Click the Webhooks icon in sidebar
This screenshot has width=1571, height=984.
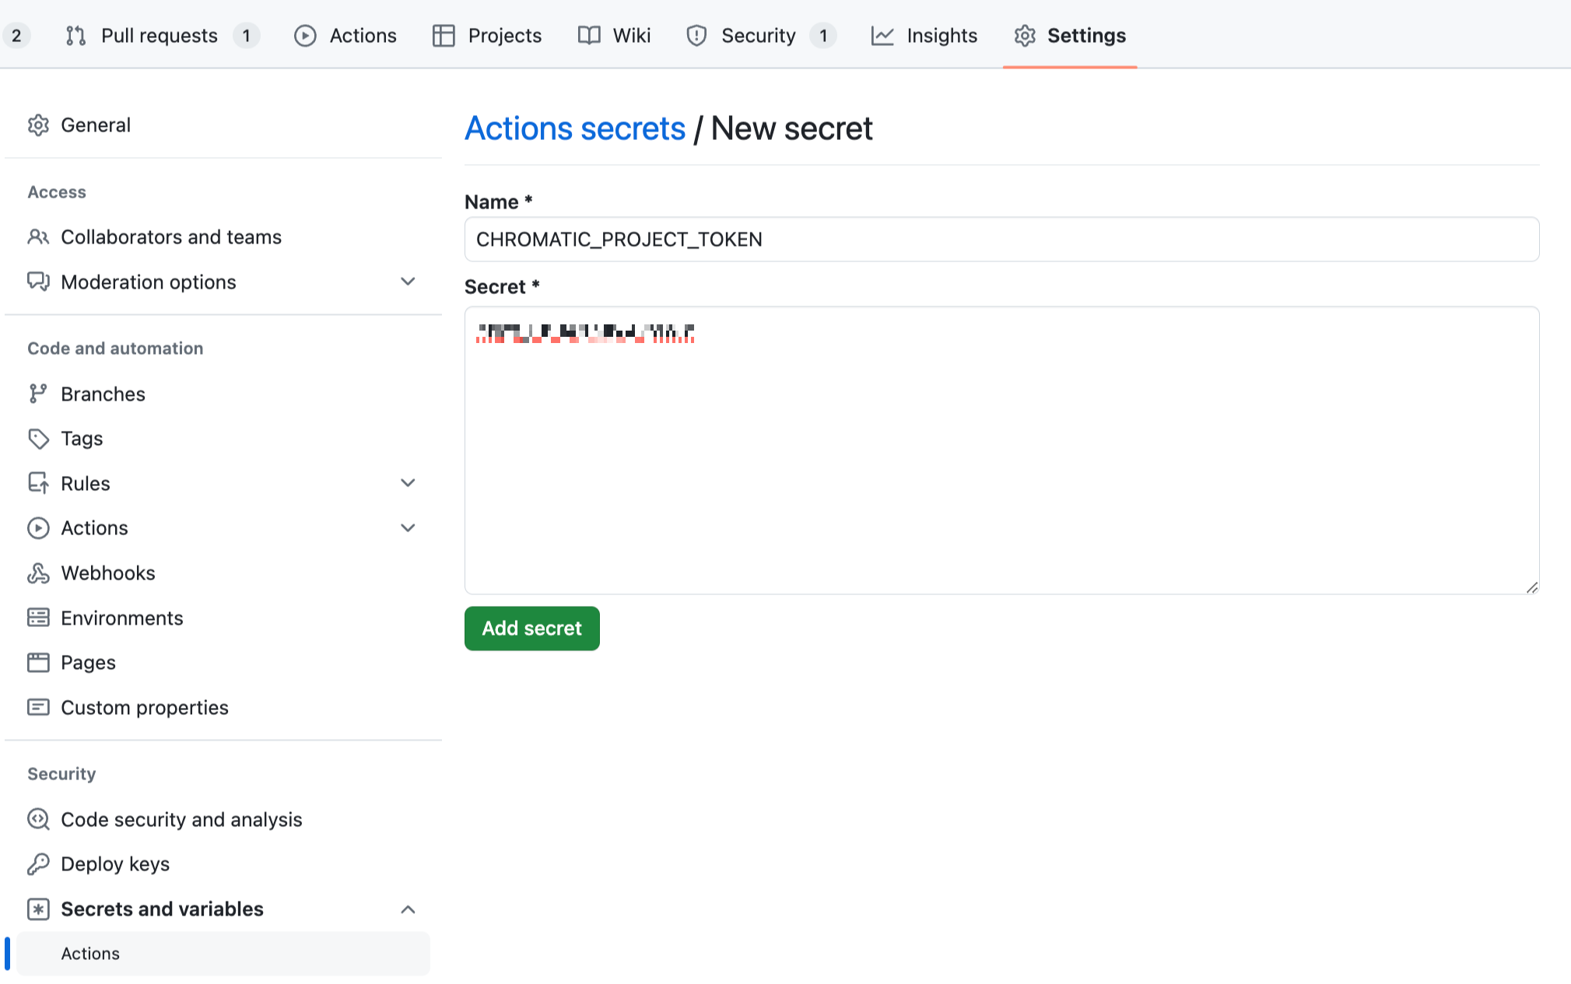(38, 573)
